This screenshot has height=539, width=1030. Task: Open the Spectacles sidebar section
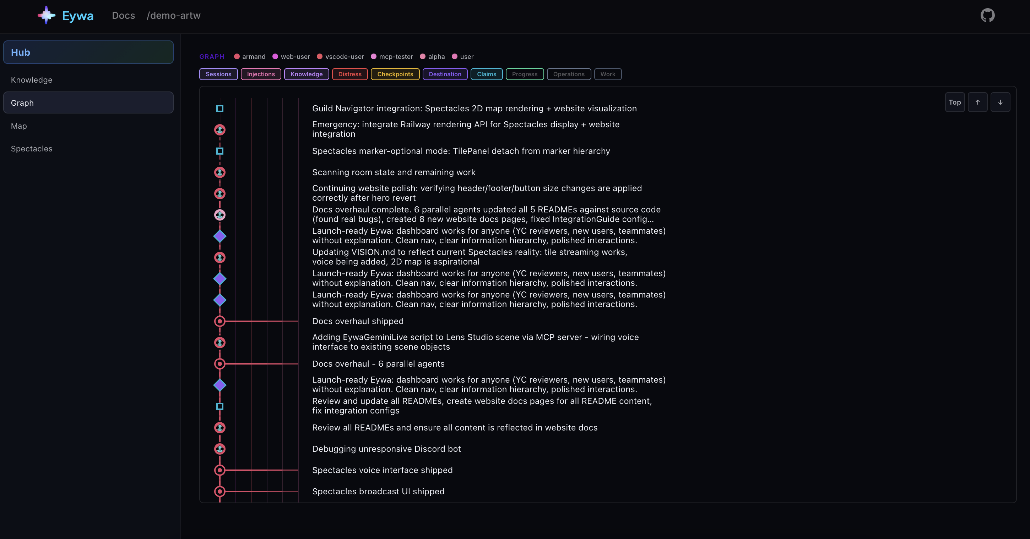coord(32,149)
